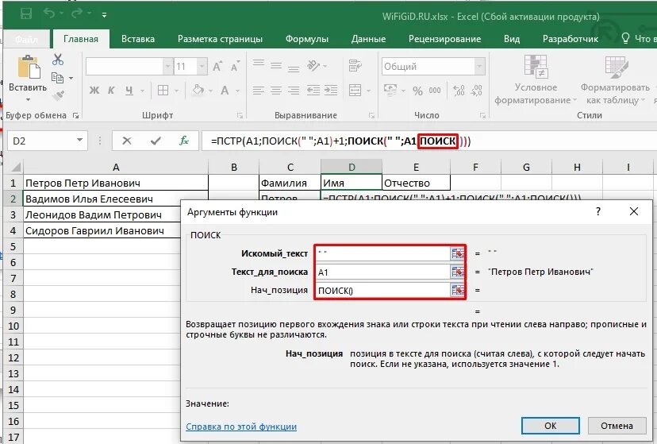Click the Borders grid icon
Image resolution: width=657 pixels, height=444 pixels.
163,90
